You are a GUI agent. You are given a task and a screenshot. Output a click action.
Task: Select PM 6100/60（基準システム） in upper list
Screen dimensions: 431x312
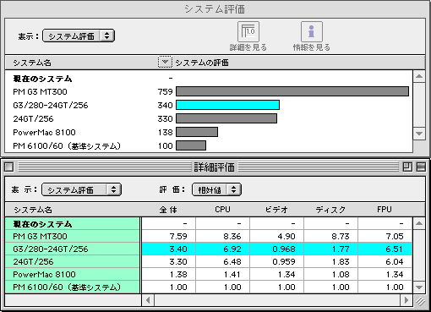click(x=67, y=145)
